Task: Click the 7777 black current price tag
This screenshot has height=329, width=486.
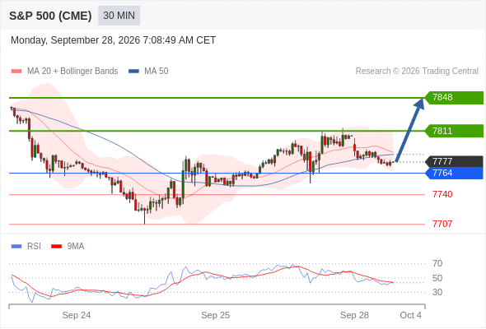Action: (454, 161)
